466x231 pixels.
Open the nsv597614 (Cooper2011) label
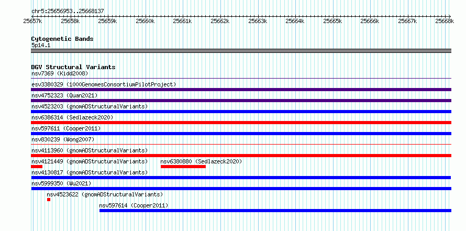134,205
